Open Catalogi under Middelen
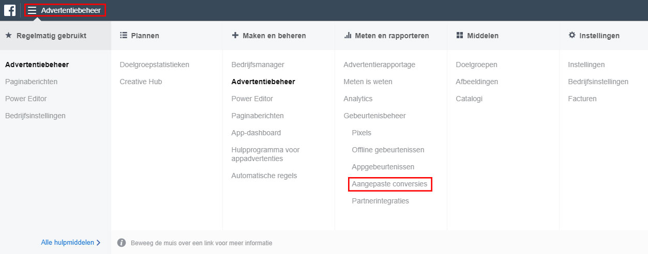This screenshot has width=648, height=254. (469, 99)
